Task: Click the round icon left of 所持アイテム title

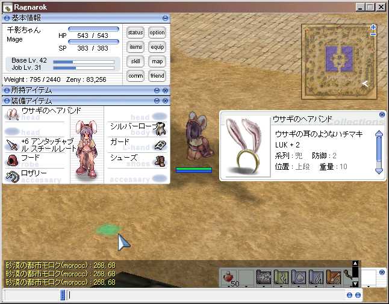Action: (7, 90)
